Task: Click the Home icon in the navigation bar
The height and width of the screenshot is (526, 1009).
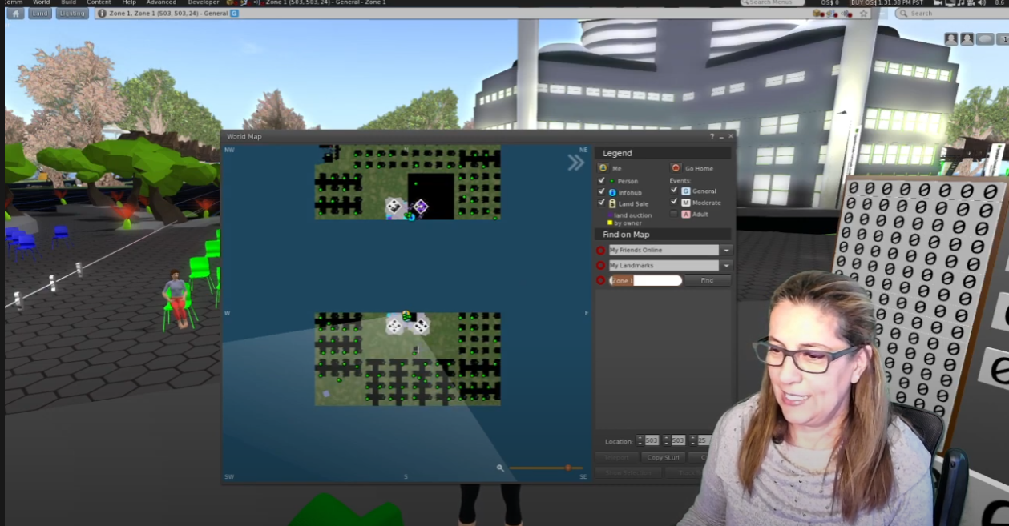Action: (x=16, y=14)
